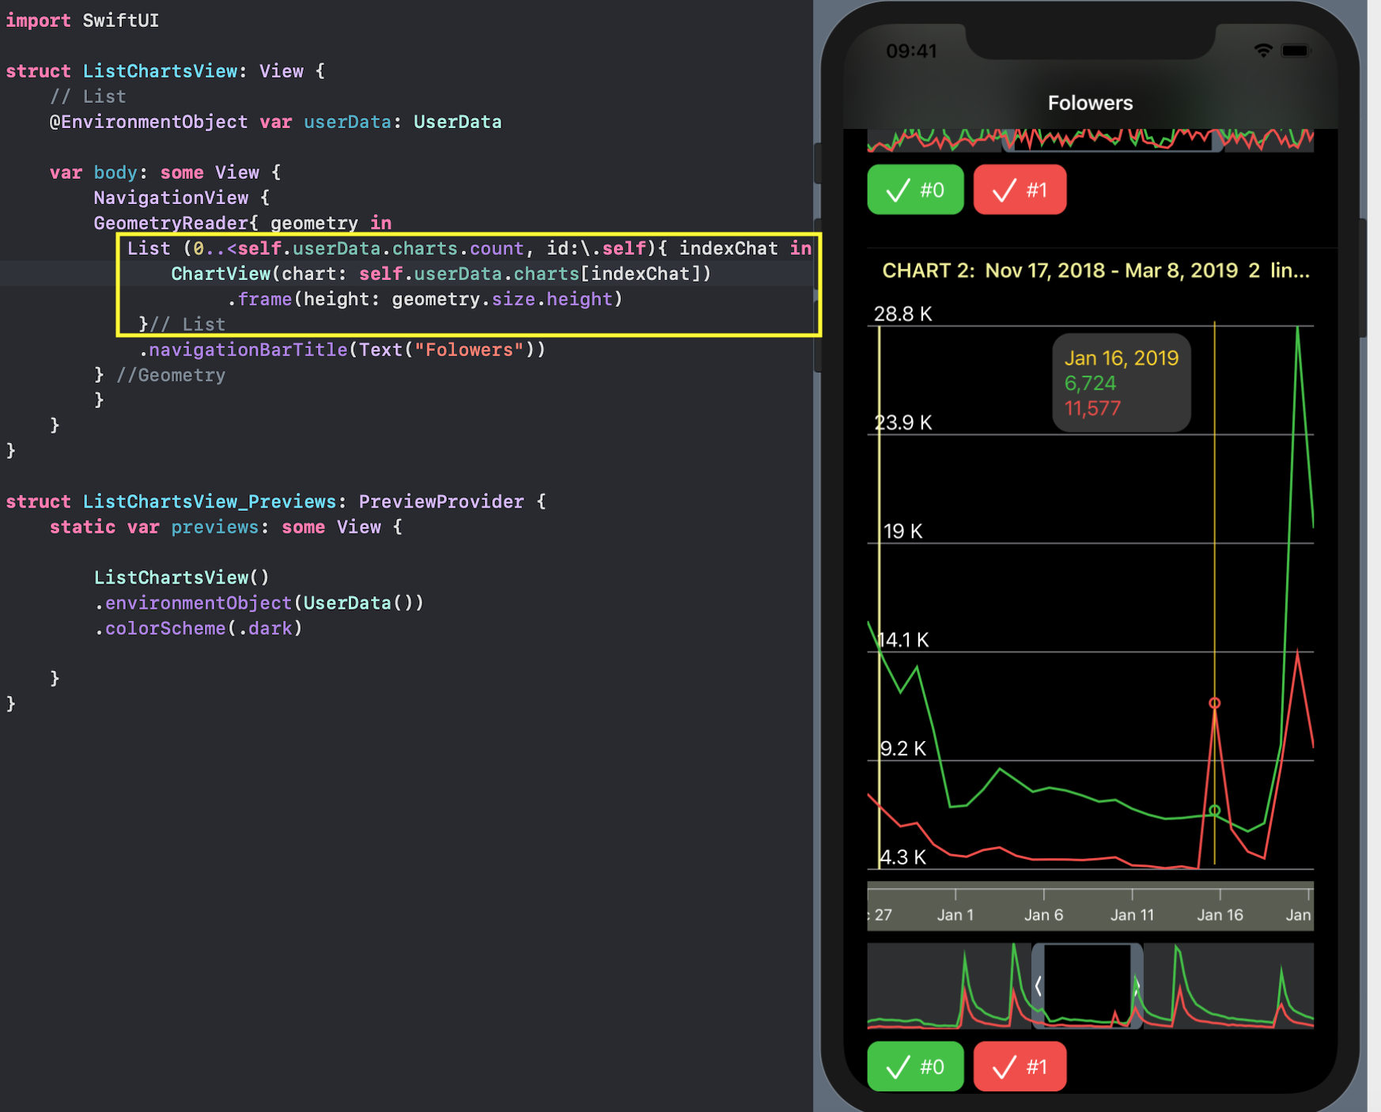Click the '.navigationBarTitle' code line
Screen dimensions: 1381x1112
tap(342, 350)
